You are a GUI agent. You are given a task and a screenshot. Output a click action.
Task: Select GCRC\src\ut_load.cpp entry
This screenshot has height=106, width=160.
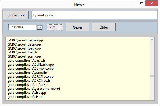coord(24,48)
